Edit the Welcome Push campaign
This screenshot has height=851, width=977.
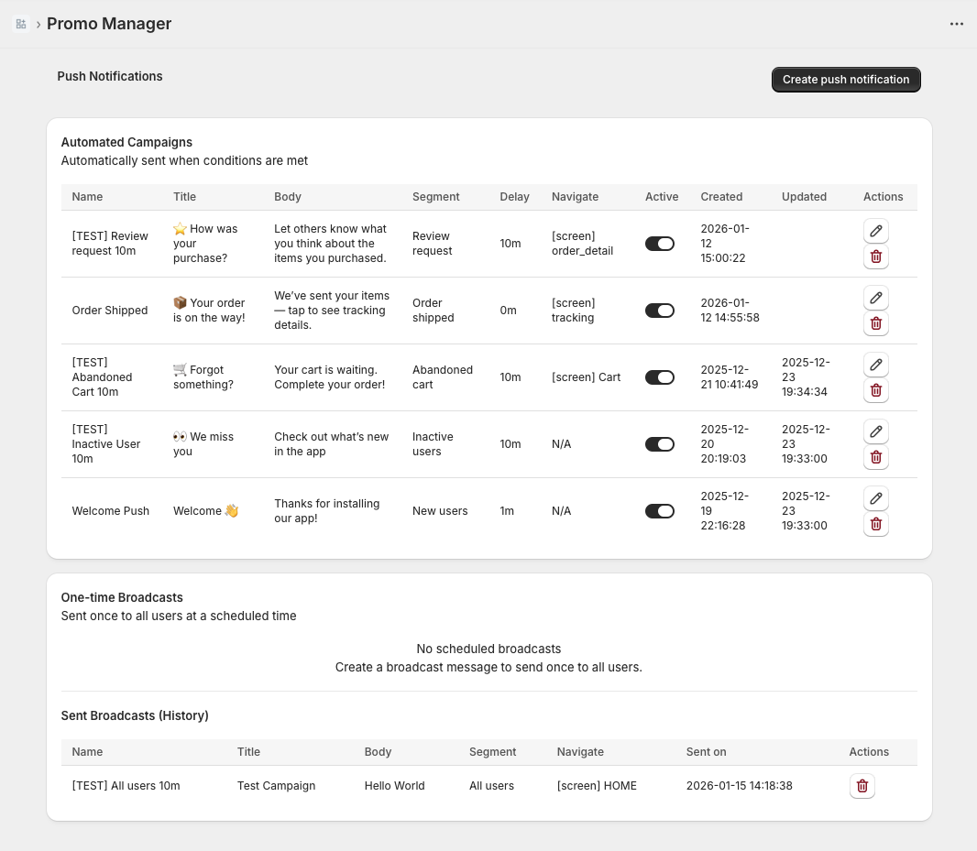[875, 498]
